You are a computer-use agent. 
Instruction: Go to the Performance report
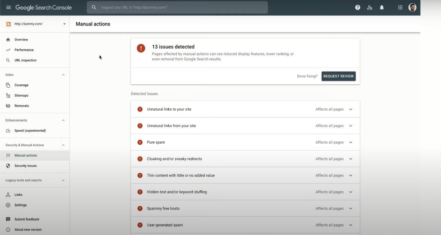pyautogui.click(x=23, y=49)
